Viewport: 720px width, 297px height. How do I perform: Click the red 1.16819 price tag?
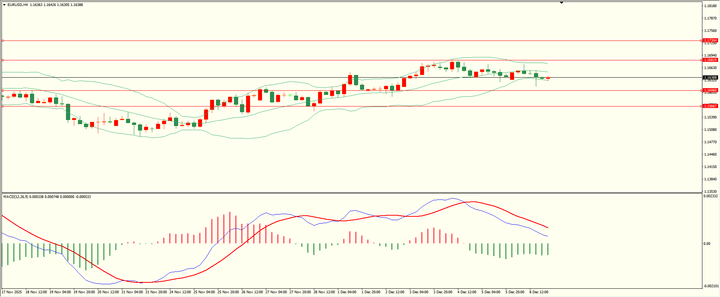coord(710,60)
